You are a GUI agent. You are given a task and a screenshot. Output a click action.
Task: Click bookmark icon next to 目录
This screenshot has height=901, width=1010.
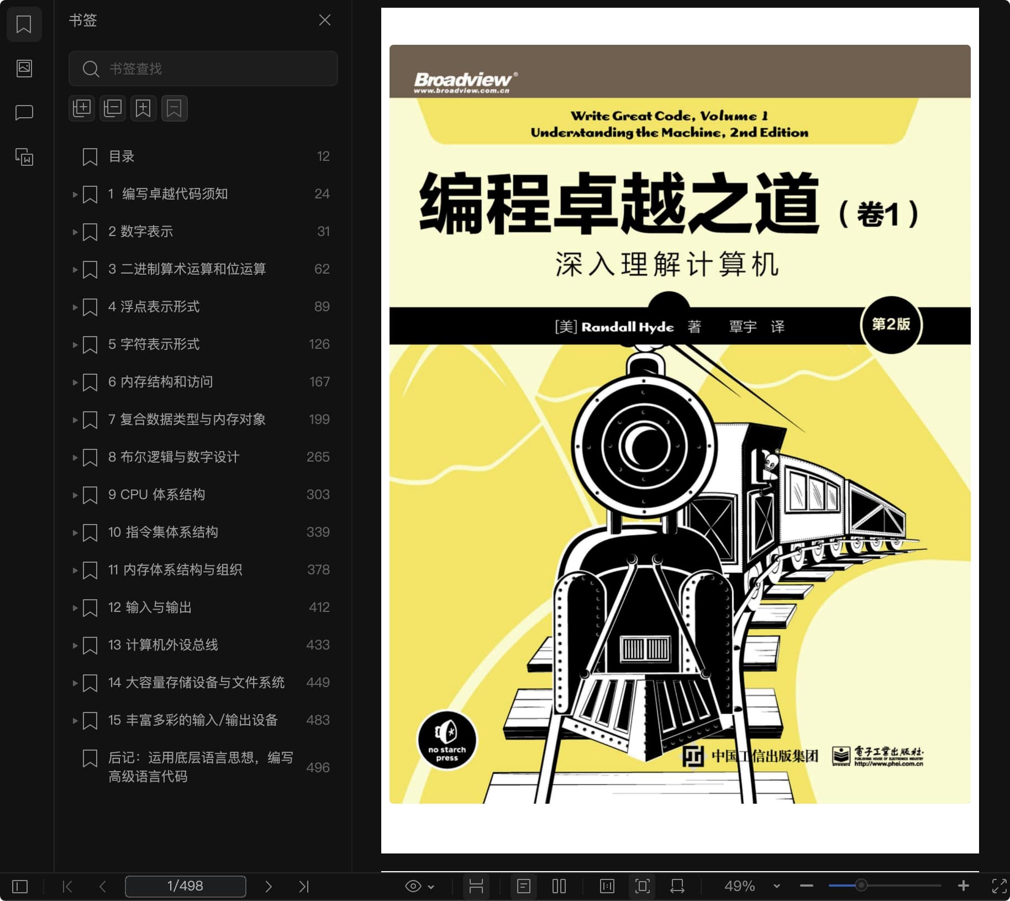(90, 156)
